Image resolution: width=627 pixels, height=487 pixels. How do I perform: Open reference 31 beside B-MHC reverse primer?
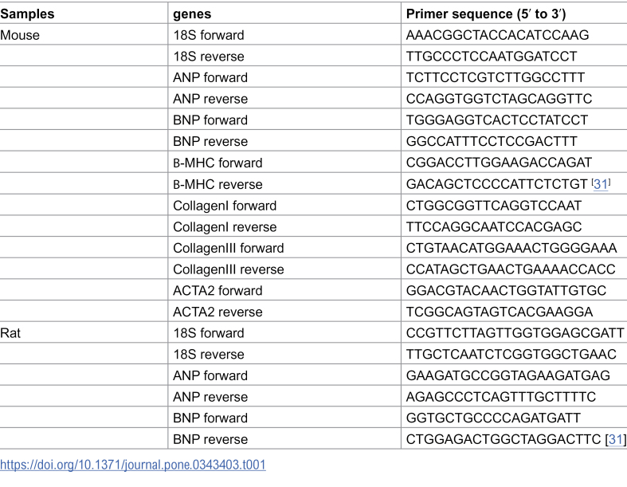tap(601, 184)
